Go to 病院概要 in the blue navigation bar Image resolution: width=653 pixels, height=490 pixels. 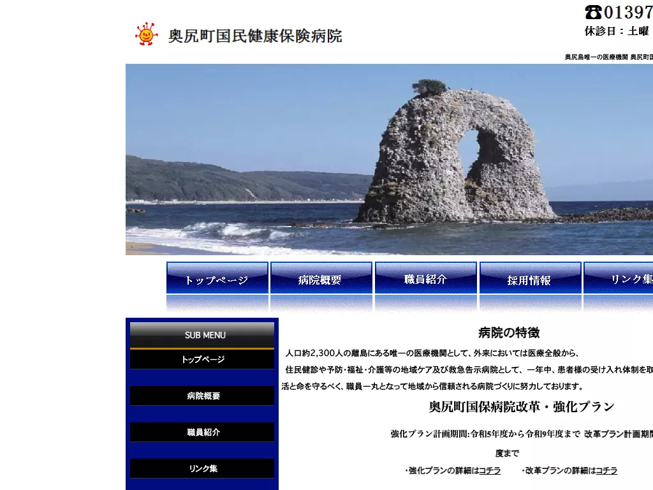click(321, 278)
